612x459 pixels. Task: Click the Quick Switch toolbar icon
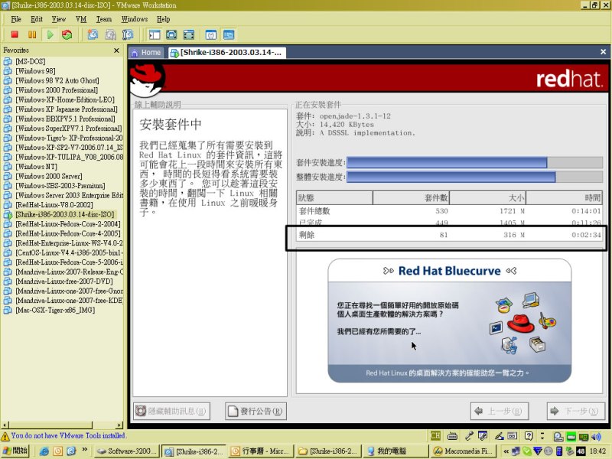tap(188, 34)
